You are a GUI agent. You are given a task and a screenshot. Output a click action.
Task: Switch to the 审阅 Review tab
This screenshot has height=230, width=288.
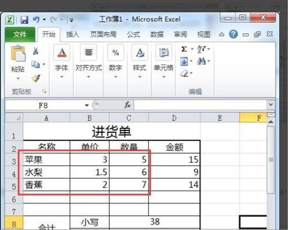[180, 34]
